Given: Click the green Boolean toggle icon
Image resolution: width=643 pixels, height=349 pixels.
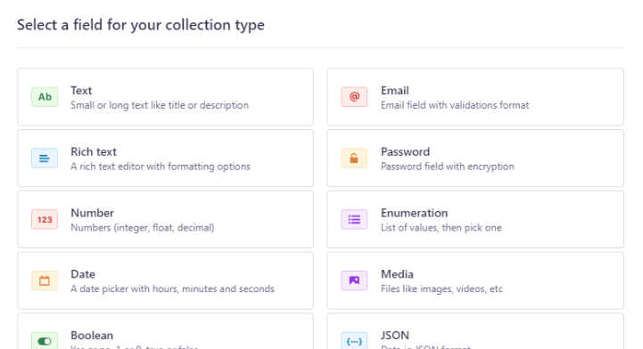Looking at the screenshot, I should 45,341.
